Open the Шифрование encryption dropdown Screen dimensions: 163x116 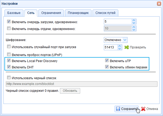125,40
